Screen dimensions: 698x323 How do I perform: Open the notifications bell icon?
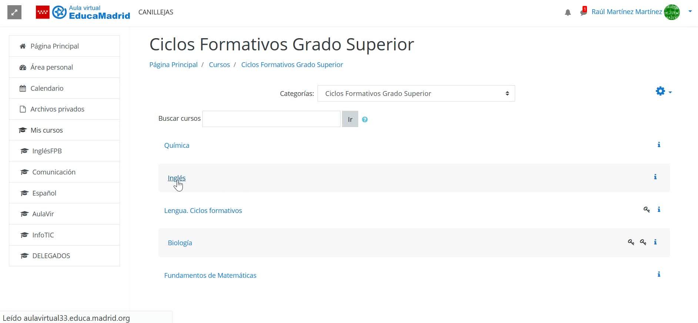point(568,13)
